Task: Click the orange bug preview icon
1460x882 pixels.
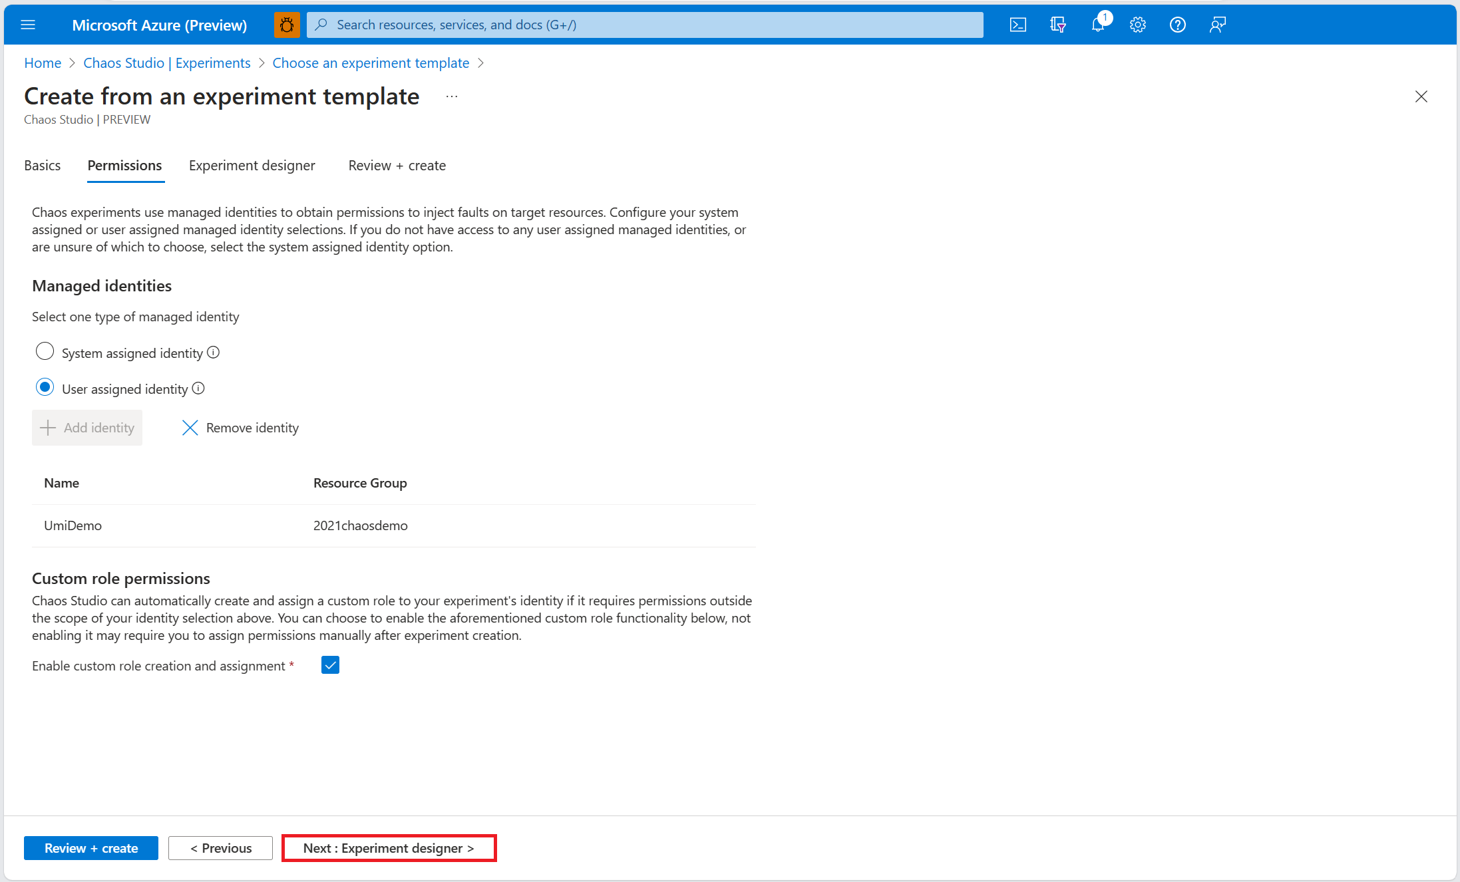Action: coord(287,25)
